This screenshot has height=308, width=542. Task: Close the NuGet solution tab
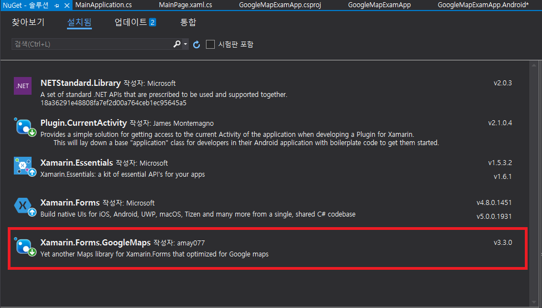pos(67,6)
